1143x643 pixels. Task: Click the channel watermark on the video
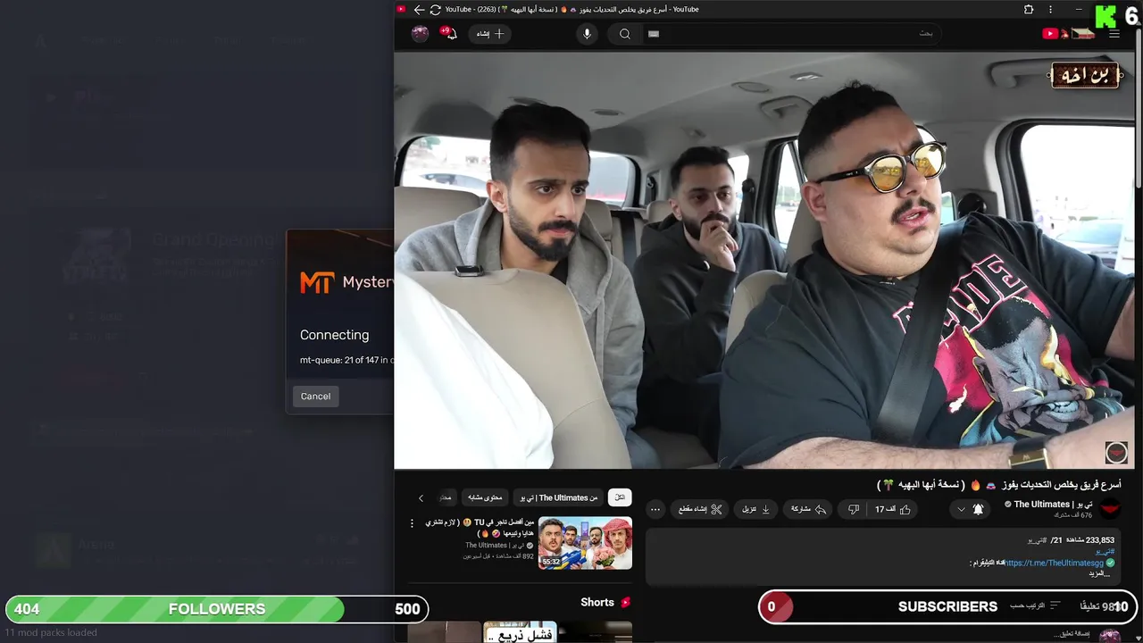[1116, 453]
